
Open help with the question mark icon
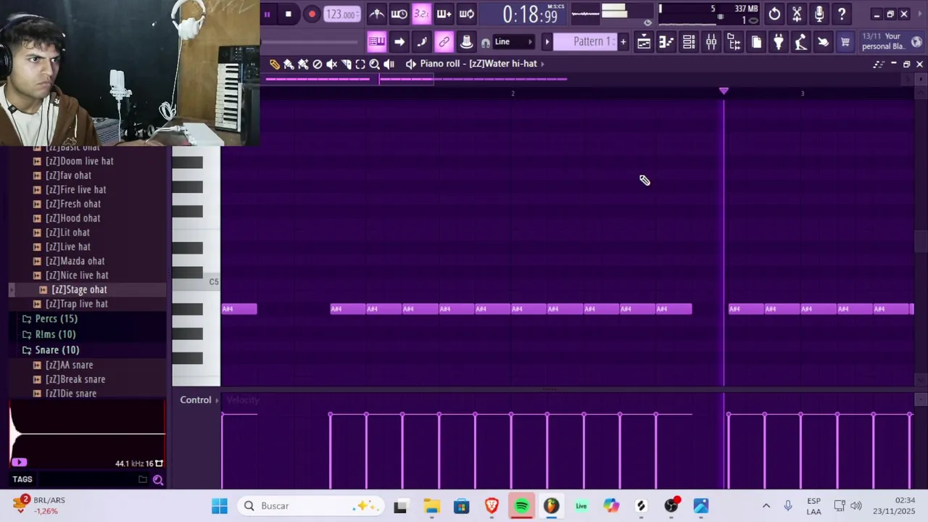click(842, 14)
